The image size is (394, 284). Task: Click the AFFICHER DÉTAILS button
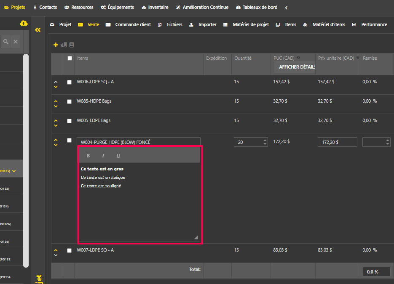tap(295, 67)
